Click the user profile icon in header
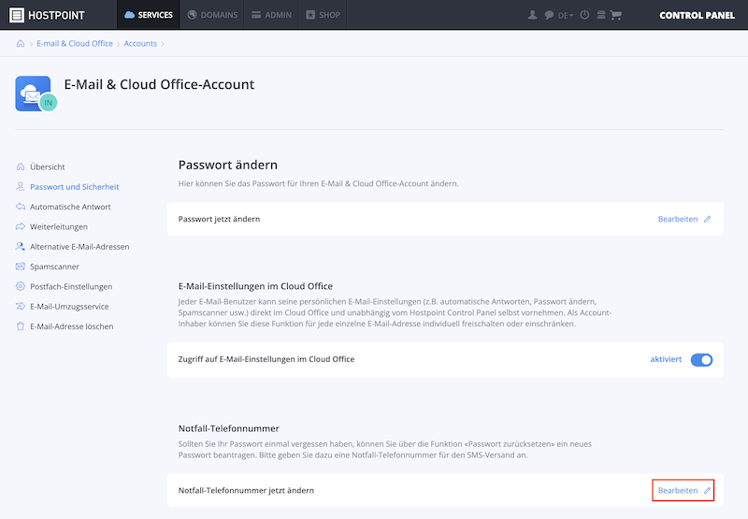748x519 pixels. click(532, 15)
